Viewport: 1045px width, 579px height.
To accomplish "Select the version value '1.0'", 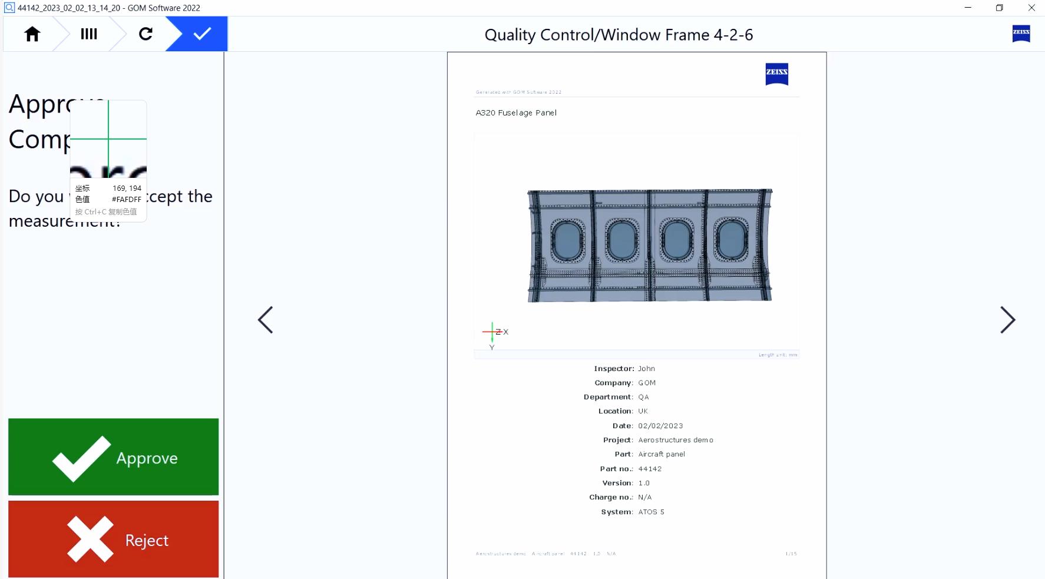I will coord(644,483).
